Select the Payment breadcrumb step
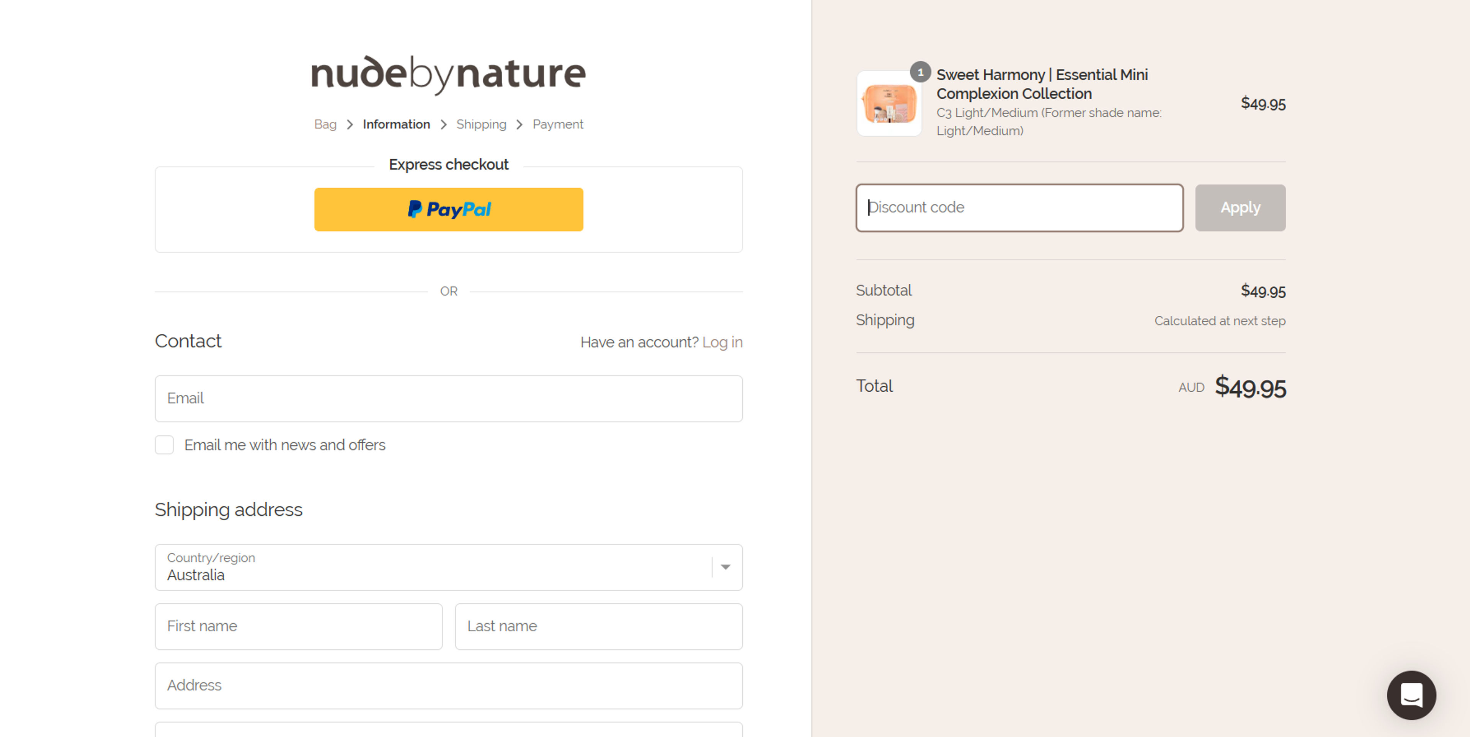The image size is (1470, 737). click(557, 124)
